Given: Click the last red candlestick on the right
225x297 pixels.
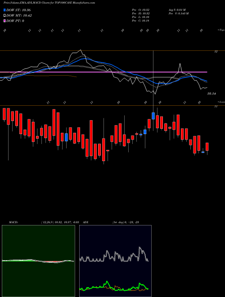Looking at the screenshot, I should (207, 147).
